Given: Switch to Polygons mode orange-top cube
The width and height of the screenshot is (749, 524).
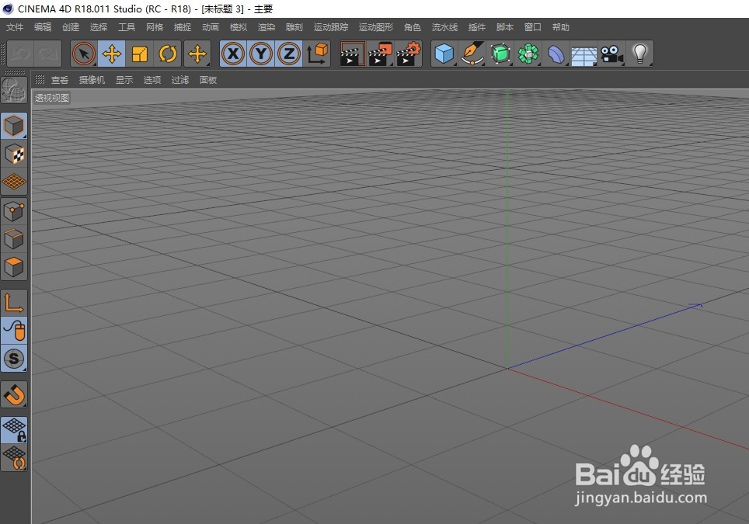Looking at the screenshot, I should (14, 267).
